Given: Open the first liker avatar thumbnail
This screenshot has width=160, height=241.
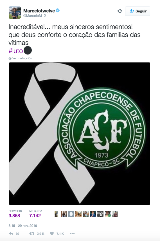Looking at the screenshot, I should tap(57, 214).
